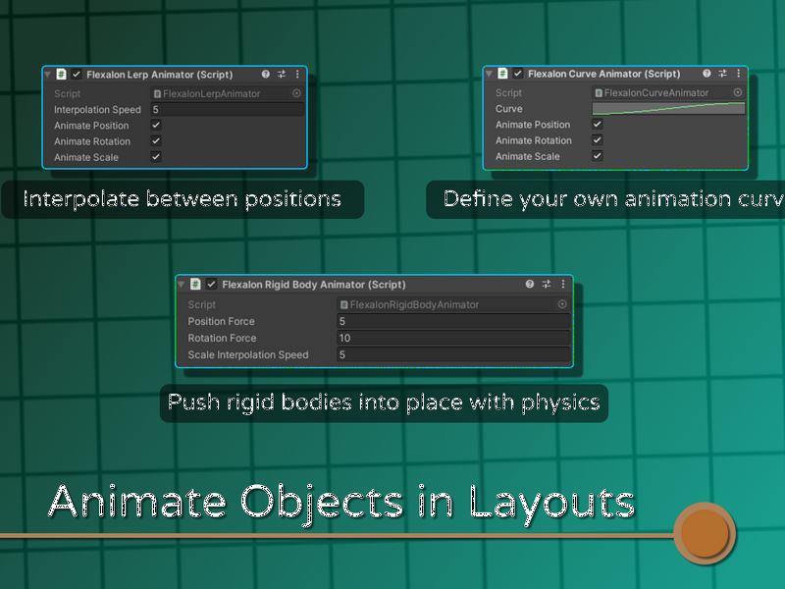Open the Curve editor field

coord(668,108)
